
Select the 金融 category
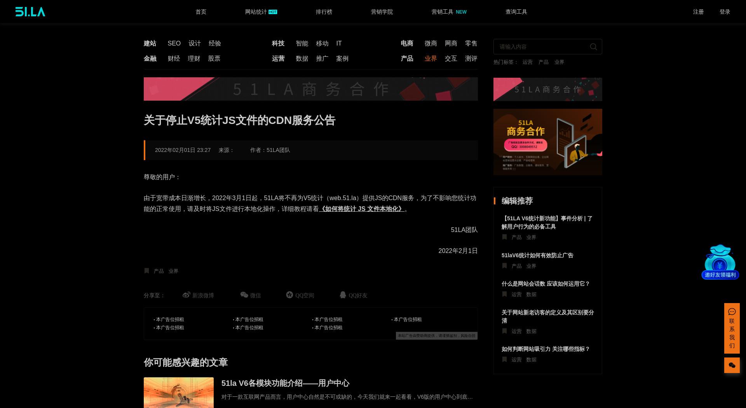(150, 58)
